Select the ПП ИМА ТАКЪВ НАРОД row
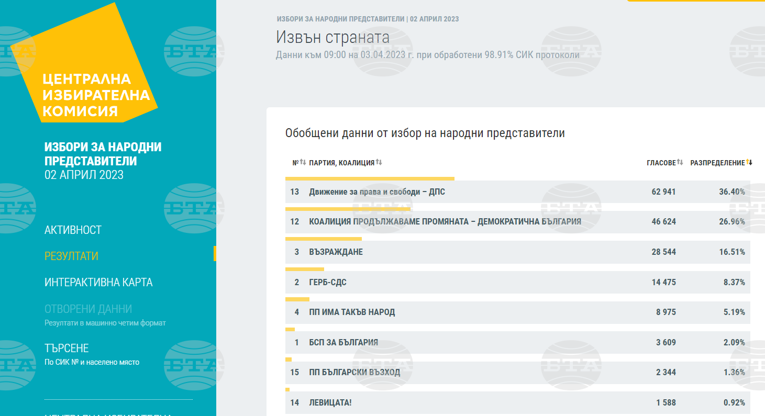765x416 pixels. [x=352, y=312]
